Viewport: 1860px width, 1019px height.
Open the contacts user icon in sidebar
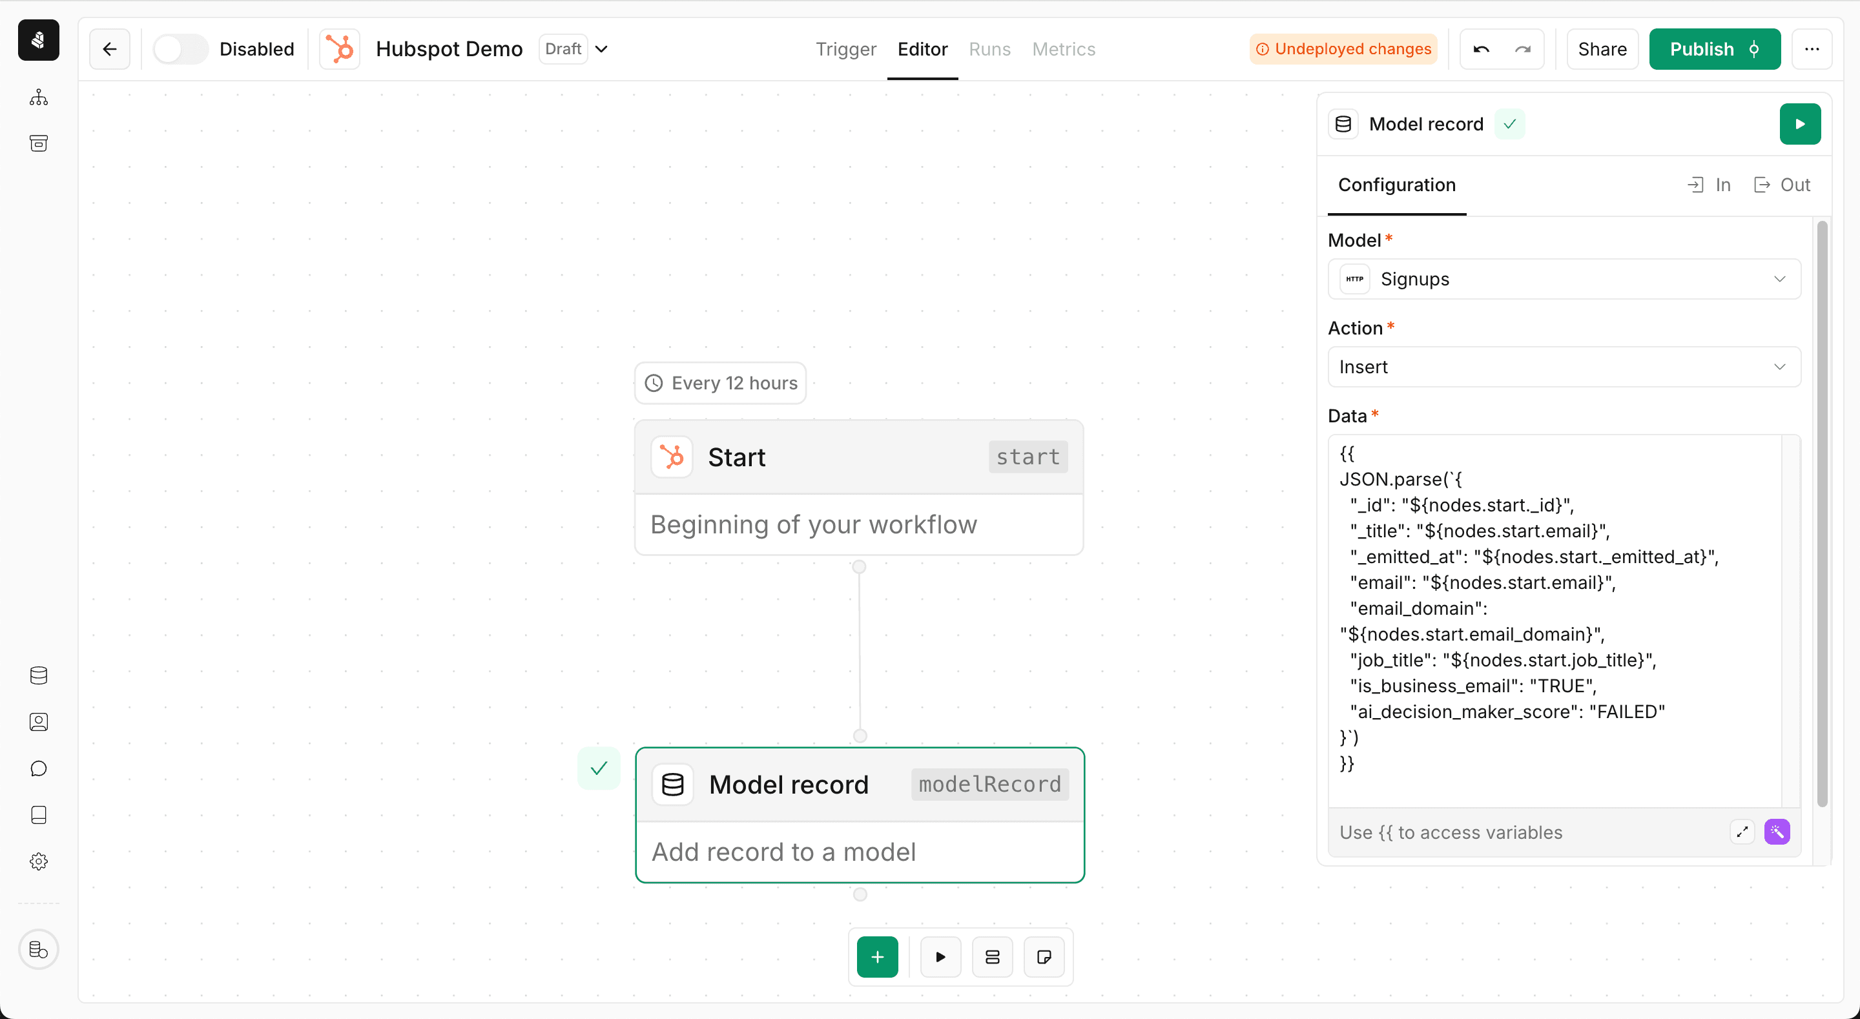tap(38, 722)
